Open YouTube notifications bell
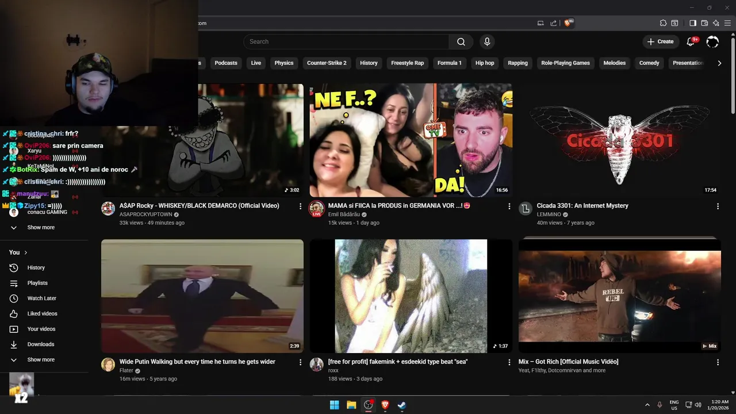Image resolution: width=736 pixels, height=414 pixels. pyautogui.click(x=691, y=41)
